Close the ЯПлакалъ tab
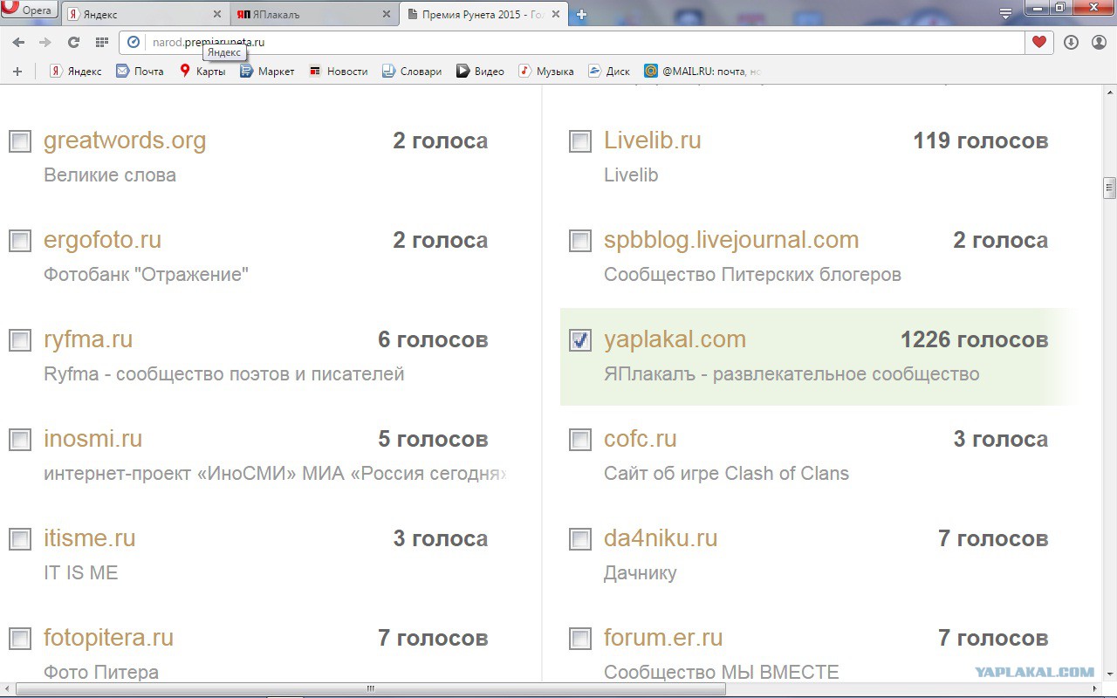Image resolution: width=1117 pixels, height=698 pixels. (x=387, y=15)
